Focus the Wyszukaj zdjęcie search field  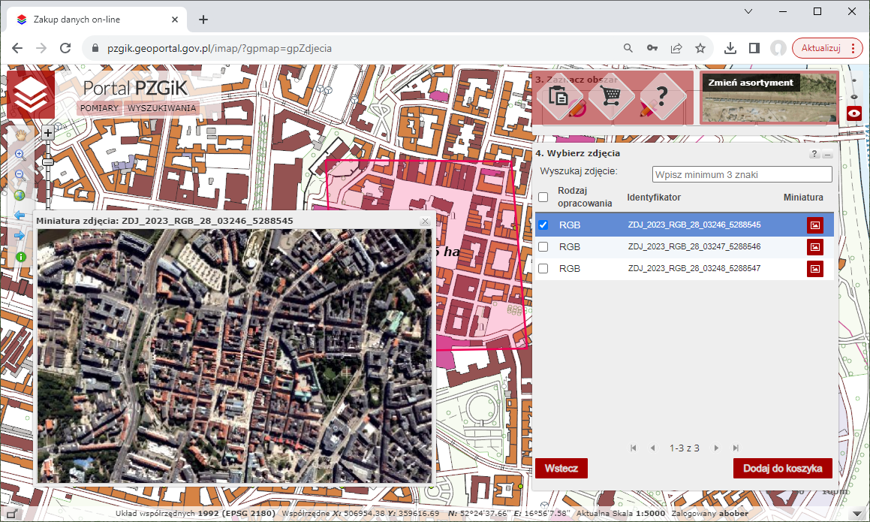pos(742,174)
